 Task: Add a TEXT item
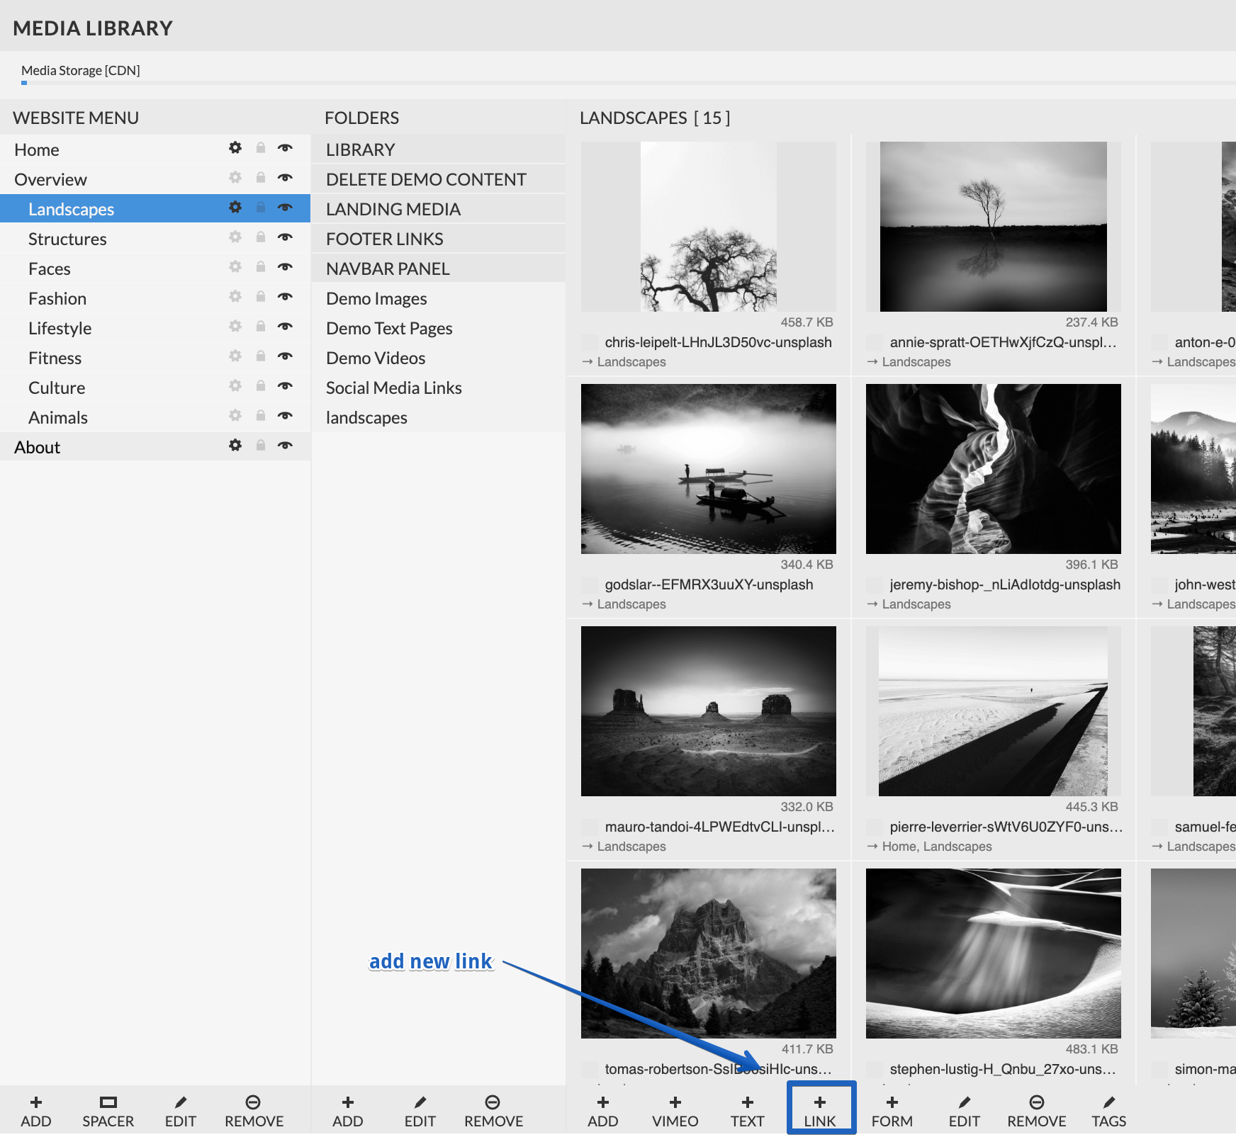coord(748,1111)
